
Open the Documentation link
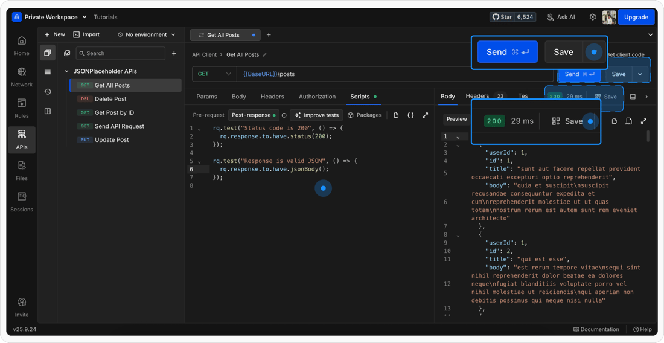596,329
